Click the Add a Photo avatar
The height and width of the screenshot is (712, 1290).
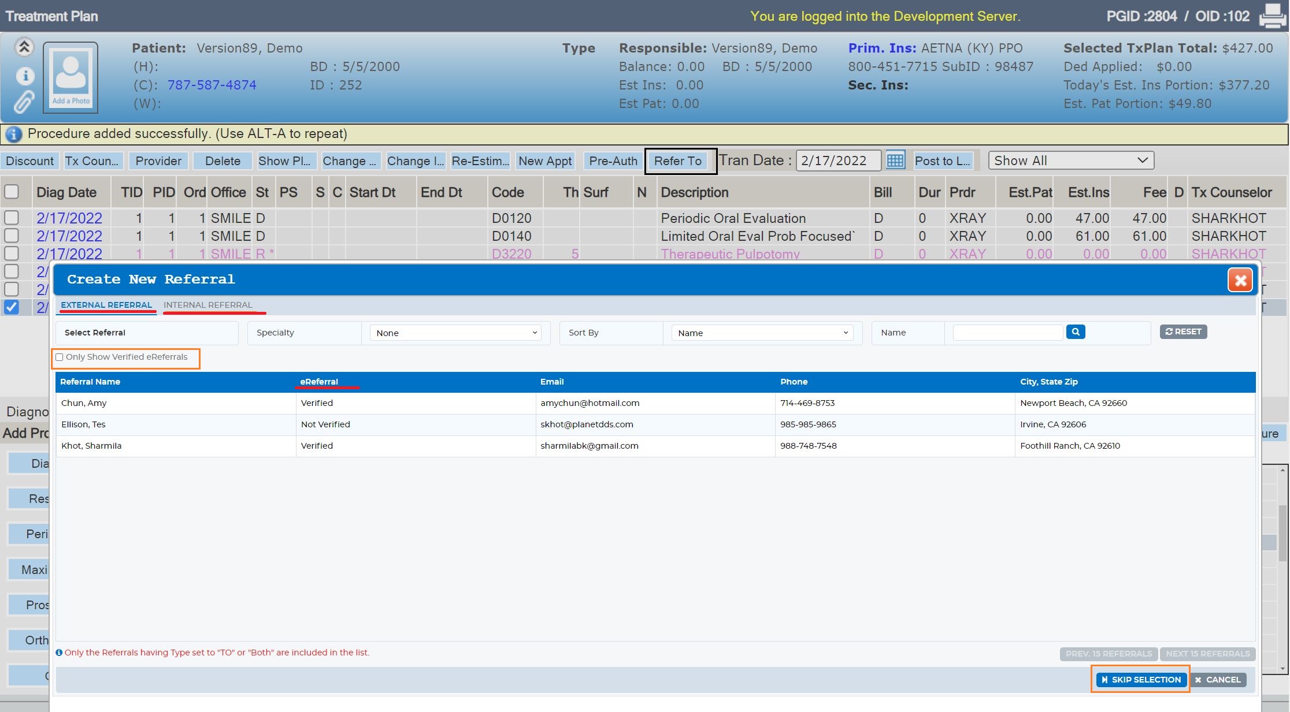click(71, 77)
